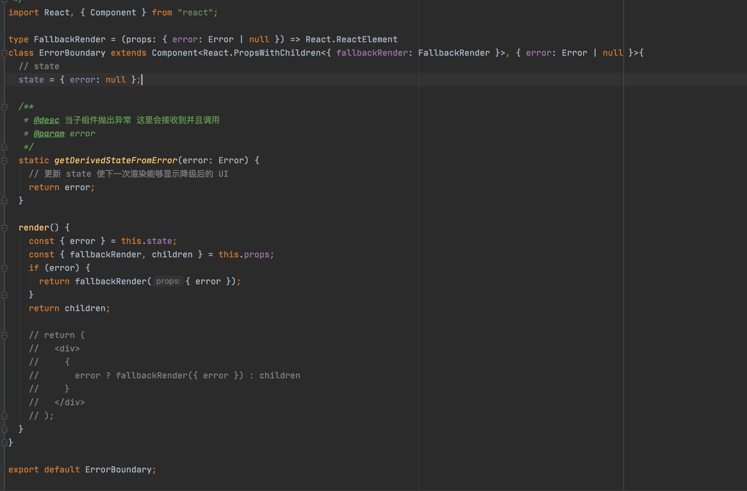Click the fold end marker at getDerivedStateFromError's closing brace

click(4, 201)
